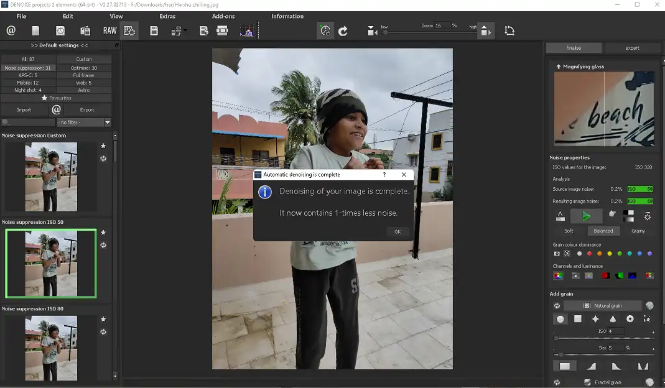The height and width of the screenshot is (388, 665).
Task: Click the floppy disk save icon
Action: 154,30
